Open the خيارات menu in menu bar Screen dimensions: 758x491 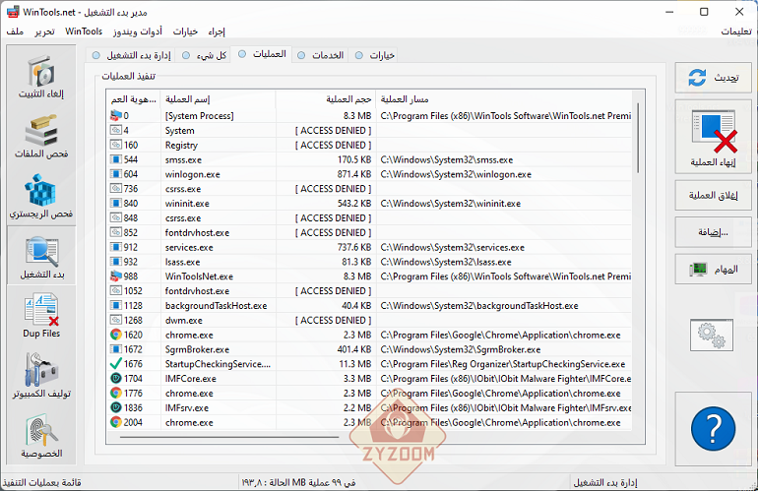tap(185, 31)
